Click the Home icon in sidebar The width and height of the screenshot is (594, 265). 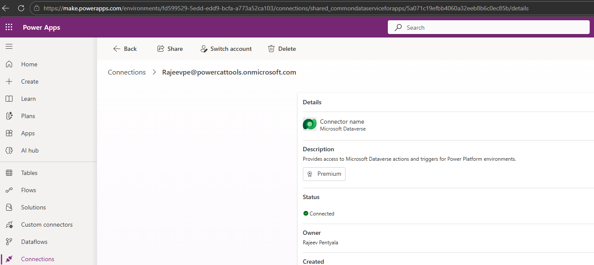[9, 64]
